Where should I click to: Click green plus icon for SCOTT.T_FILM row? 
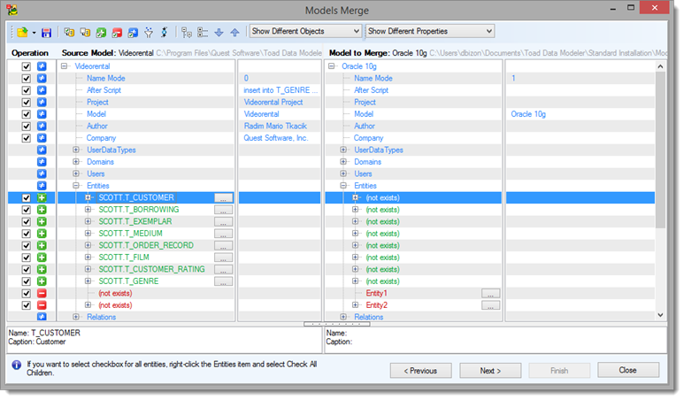click(x=42, y=258)
